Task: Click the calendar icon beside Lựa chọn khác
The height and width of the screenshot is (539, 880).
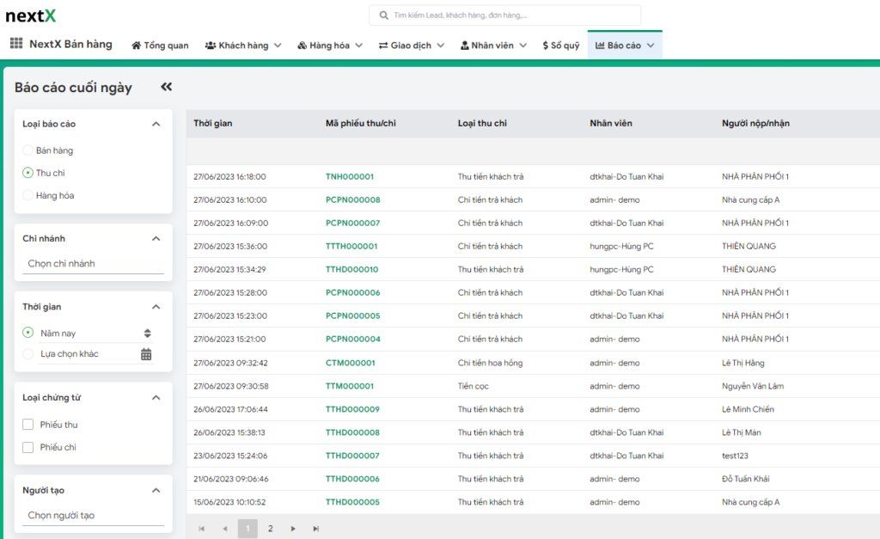Action: pos(146,354)
